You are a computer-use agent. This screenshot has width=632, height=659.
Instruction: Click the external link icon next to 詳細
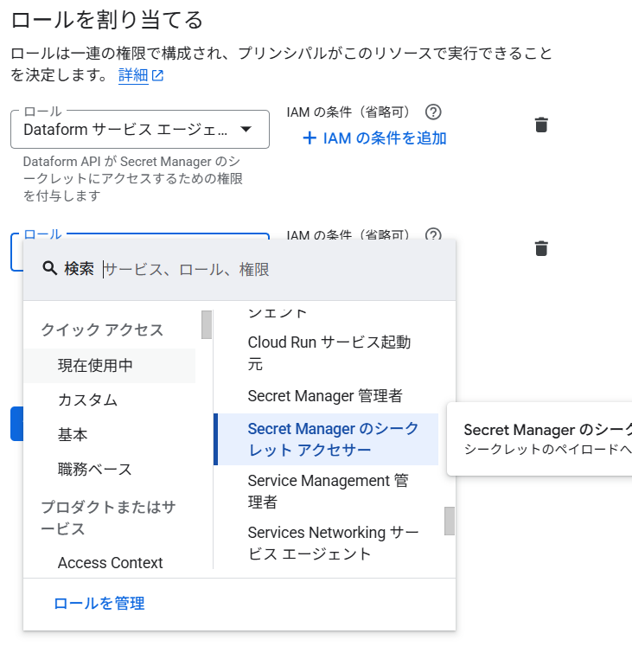click(157, 75)
